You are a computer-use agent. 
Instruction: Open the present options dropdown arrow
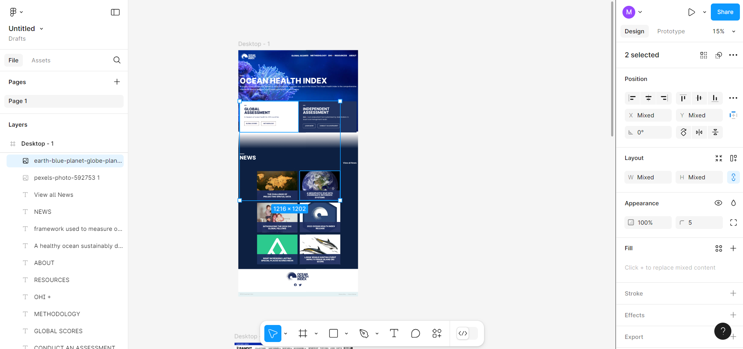[705, 12]
